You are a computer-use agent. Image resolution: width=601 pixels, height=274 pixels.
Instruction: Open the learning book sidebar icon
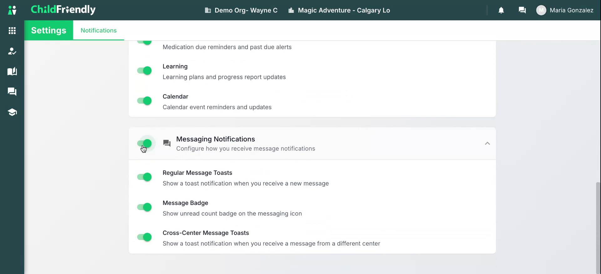(x=12, y=71)
